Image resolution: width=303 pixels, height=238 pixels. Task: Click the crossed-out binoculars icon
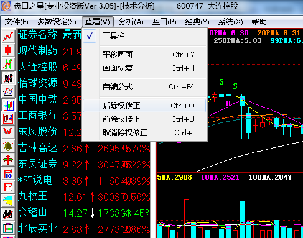8,214
